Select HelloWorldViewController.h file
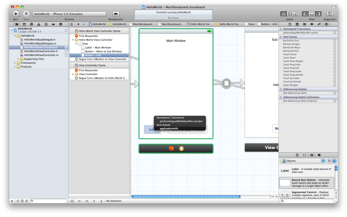Viewport: 347px width, 217px height. [41, 51]
